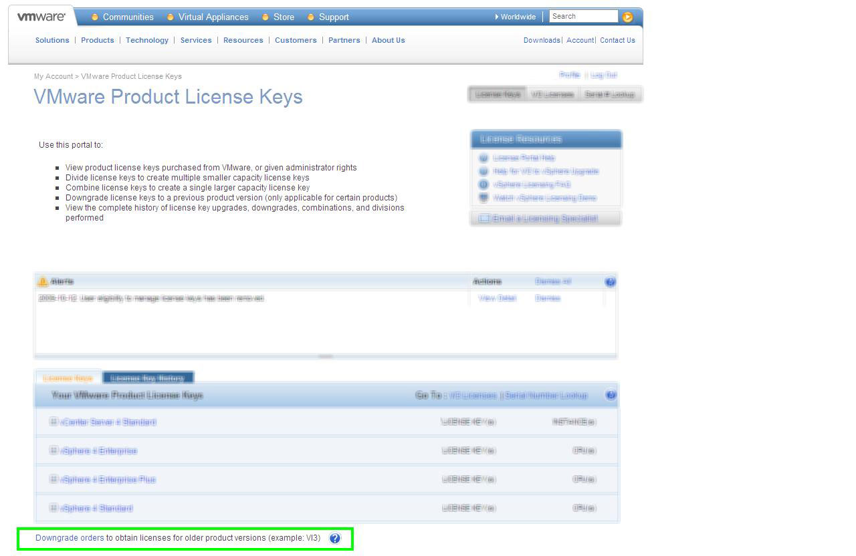Click View Detail for the alert

pyautogui.click(x=498, y=298)
